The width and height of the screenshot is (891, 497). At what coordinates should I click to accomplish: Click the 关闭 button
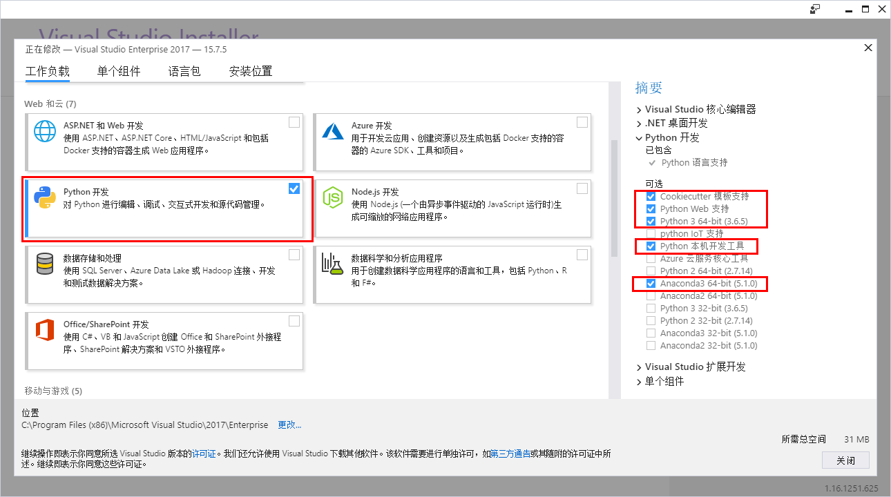pos(845,460)
